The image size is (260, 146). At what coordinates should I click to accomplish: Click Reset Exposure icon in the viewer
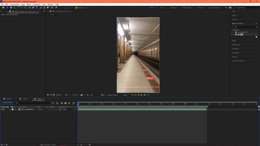[x=145, y=95]
